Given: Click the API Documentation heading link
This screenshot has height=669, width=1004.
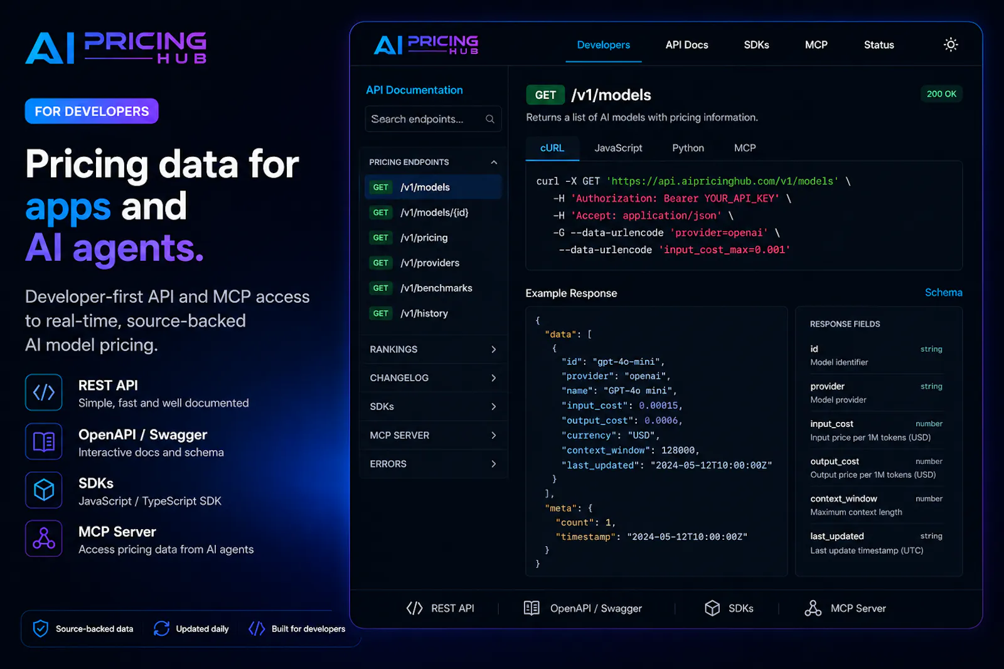Looking at the screenshot, I should point(414,90).
